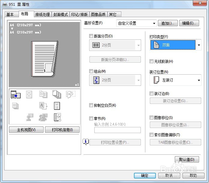Click the printer icon in title bar

(x=5, y=5)
